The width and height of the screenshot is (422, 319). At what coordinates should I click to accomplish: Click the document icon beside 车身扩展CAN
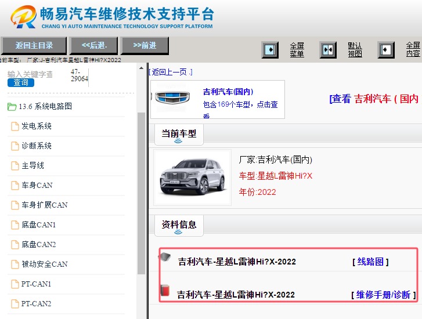pos(15,205)
